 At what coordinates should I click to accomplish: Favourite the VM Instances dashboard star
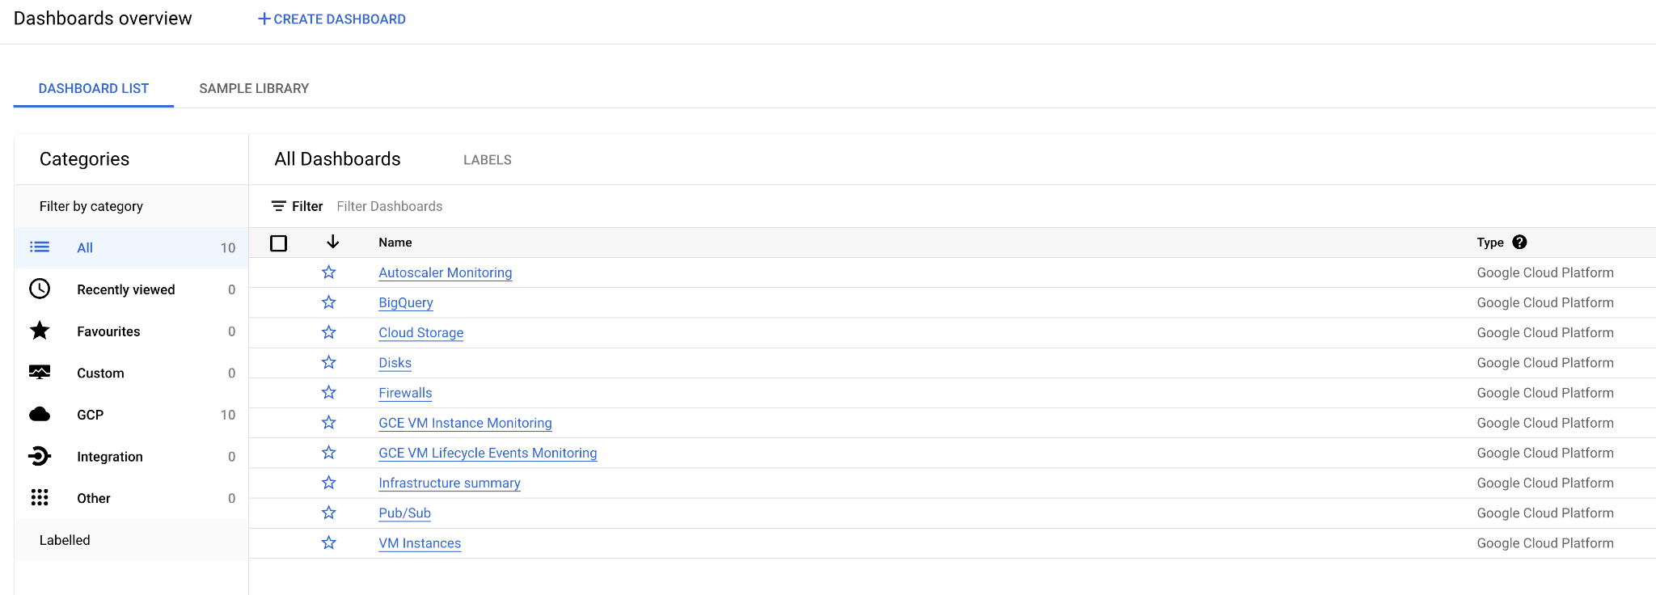click(328, 543)
